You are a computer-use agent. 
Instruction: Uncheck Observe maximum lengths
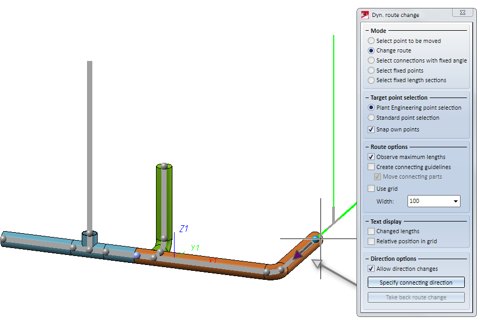tap(371, 157)
